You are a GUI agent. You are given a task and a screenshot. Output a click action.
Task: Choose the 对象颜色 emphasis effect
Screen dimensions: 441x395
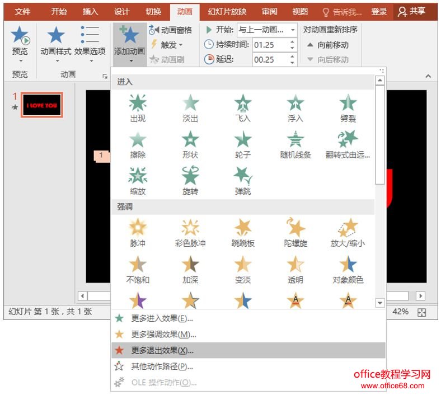(x=348, y=269)
